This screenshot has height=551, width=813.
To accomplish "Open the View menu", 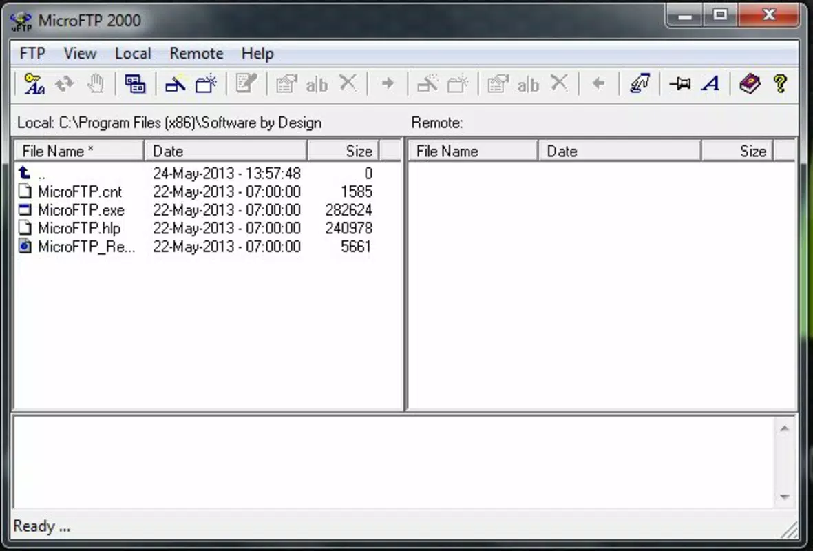I will 80,53.
